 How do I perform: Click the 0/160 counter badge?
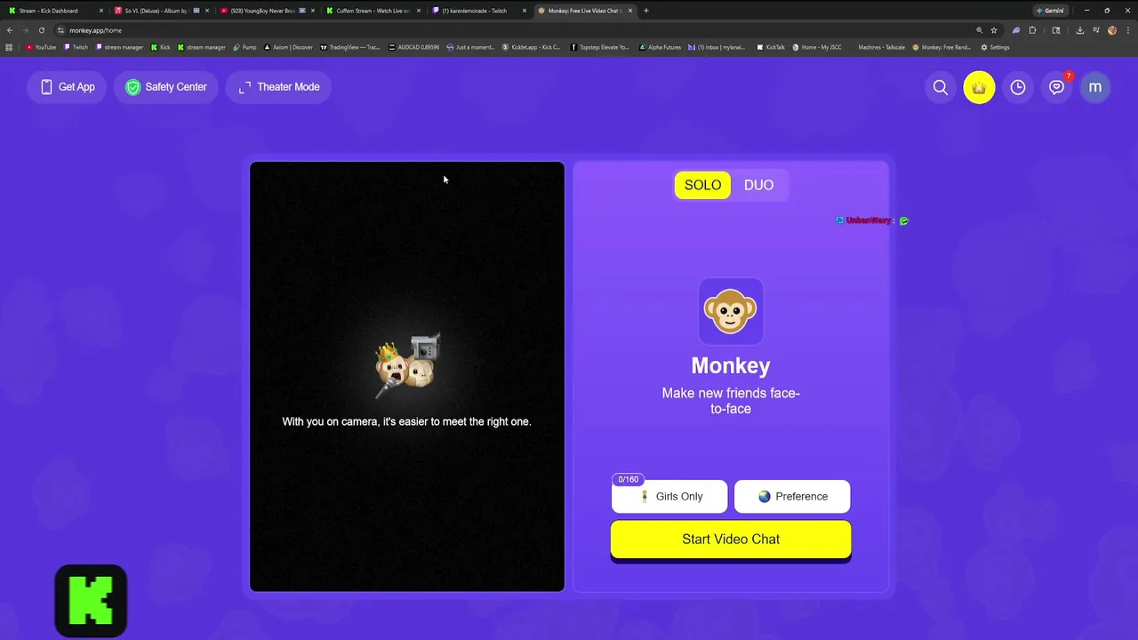click(x=628, y=480)
